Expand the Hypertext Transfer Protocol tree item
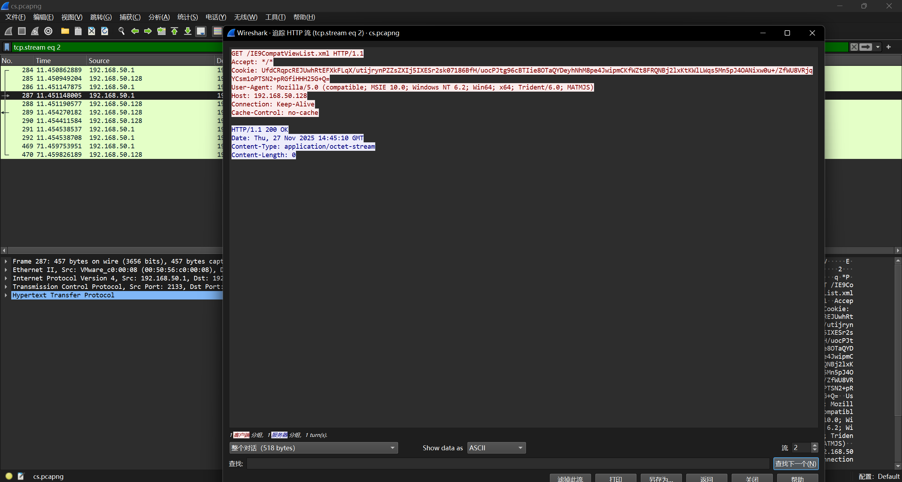The width and height of the screenshot is (902, 482). point(6,295)
